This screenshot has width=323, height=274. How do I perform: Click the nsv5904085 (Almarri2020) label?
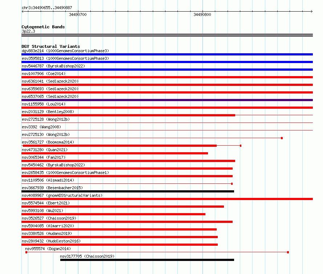tap(48, 226)
